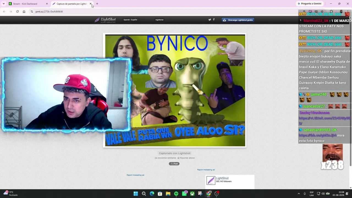Open a new browser tab with plus
Viewport: 352px width, 198px height.
[97, 4]
